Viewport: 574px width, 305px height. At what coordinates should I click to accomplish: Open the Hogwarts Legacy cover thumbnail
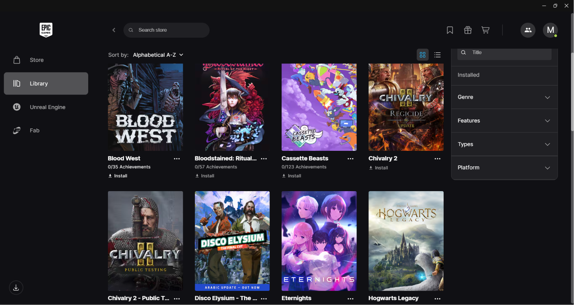tap(406, 241)
